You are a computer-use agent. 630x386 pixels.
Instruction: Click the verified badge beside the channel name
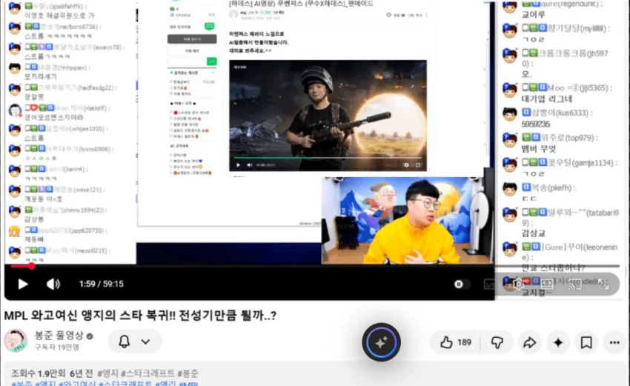click(x=90, y=336)
